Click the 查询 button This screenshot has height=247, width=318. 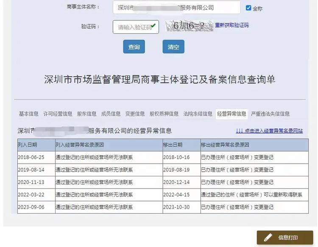tap(134, 47)
